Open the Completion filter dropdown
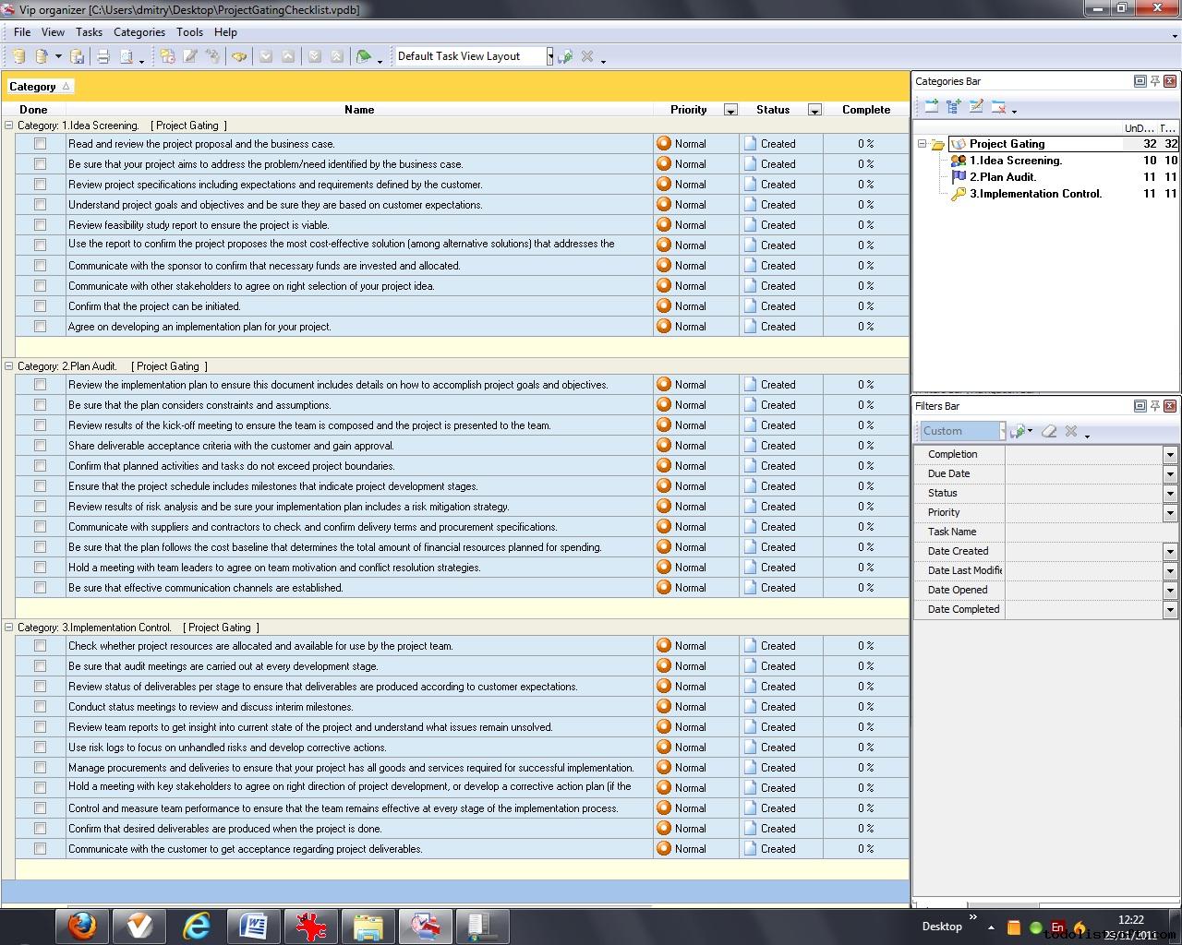This screenshot has width=1182, height=945. 1169,454
